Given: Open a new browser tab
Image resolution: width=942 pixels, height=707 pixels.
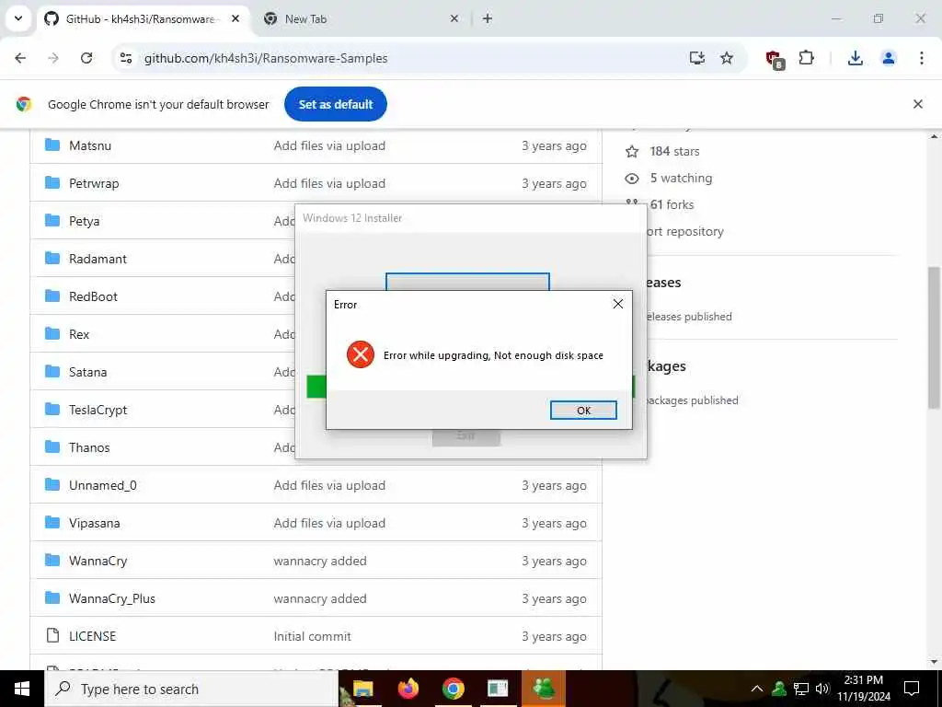Looking at the screenshot, I should coord(488,18).
